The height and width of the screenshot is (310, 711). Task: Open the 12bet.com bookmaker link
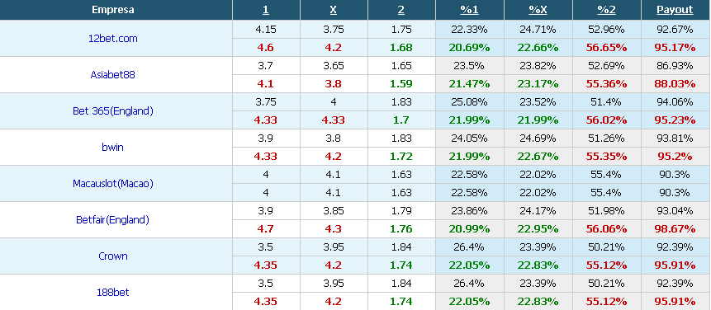pyautogui.click(x=113, y=39)
